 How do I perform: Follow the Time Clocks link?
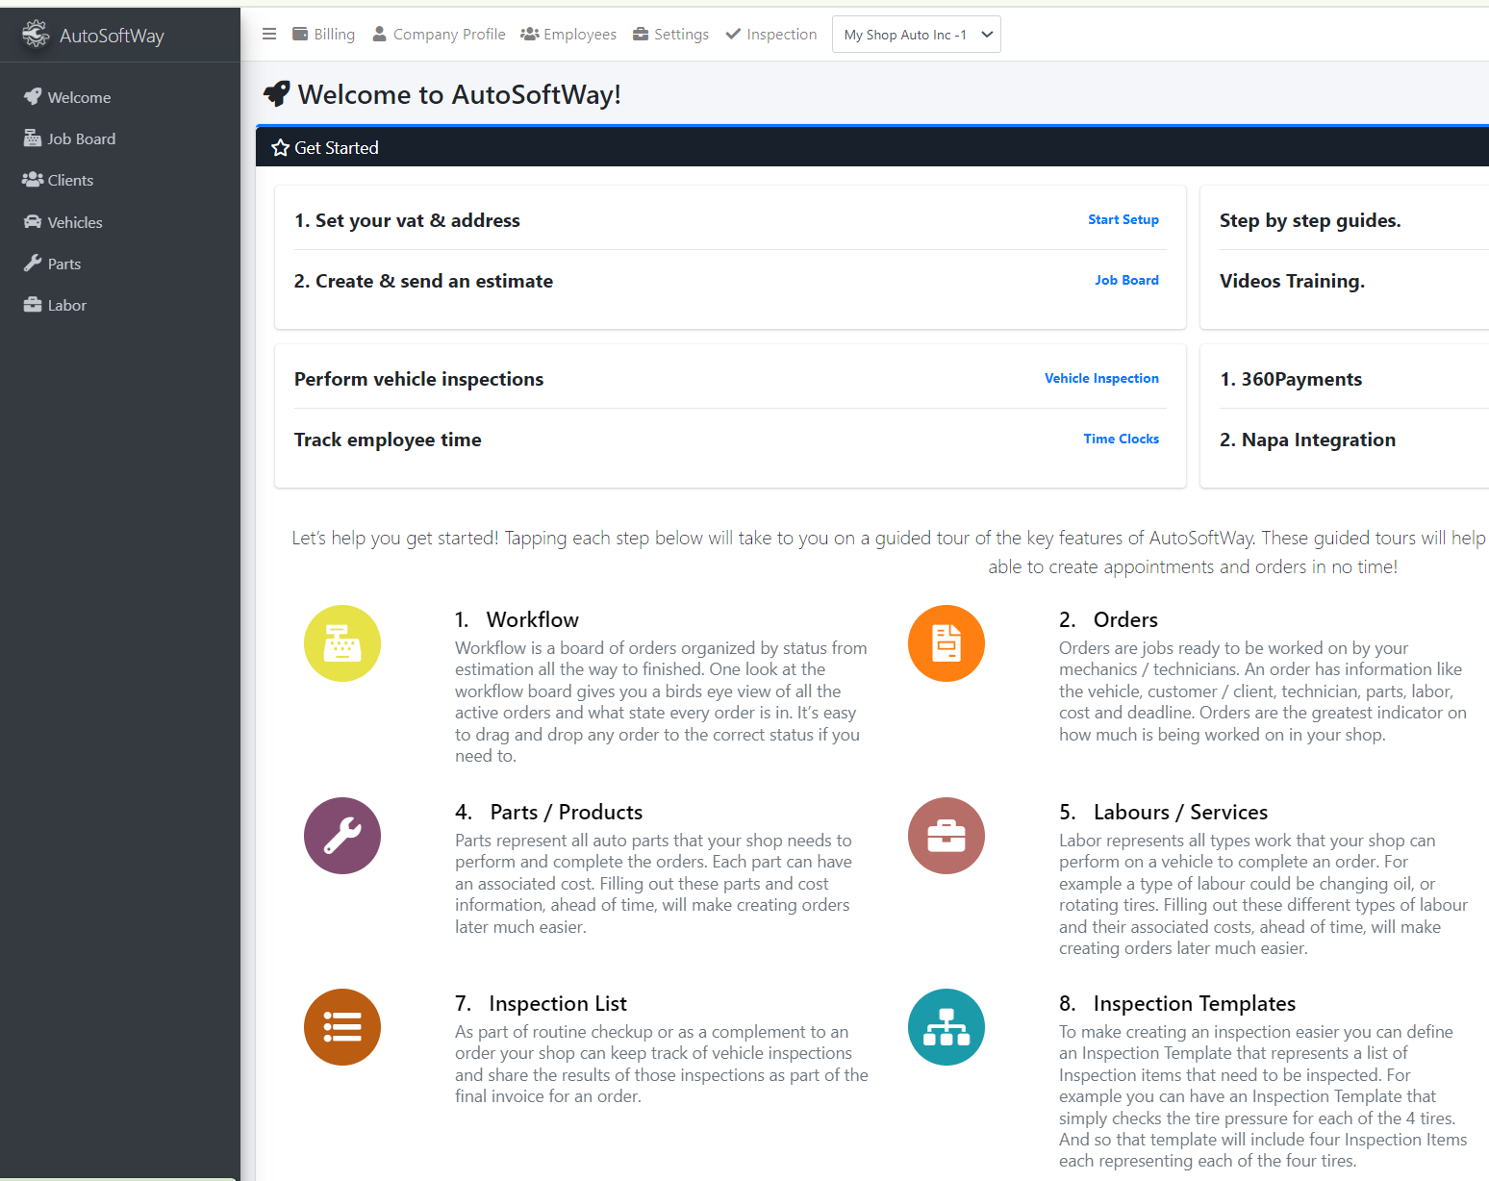click(1121, 440)
